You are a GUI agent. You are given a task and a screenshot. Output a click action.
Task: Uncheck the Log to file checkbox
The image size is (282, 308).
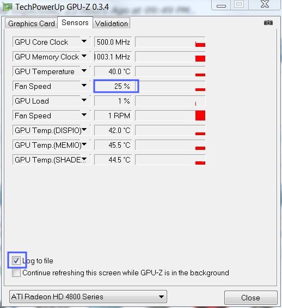point(16,261)
